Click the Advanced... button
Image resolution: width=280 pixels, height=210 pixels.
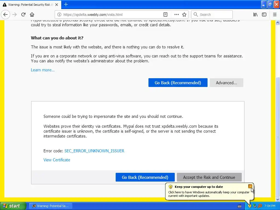226,83
